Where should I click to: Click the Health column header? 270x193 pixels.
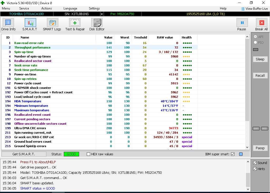click(186, 37)
